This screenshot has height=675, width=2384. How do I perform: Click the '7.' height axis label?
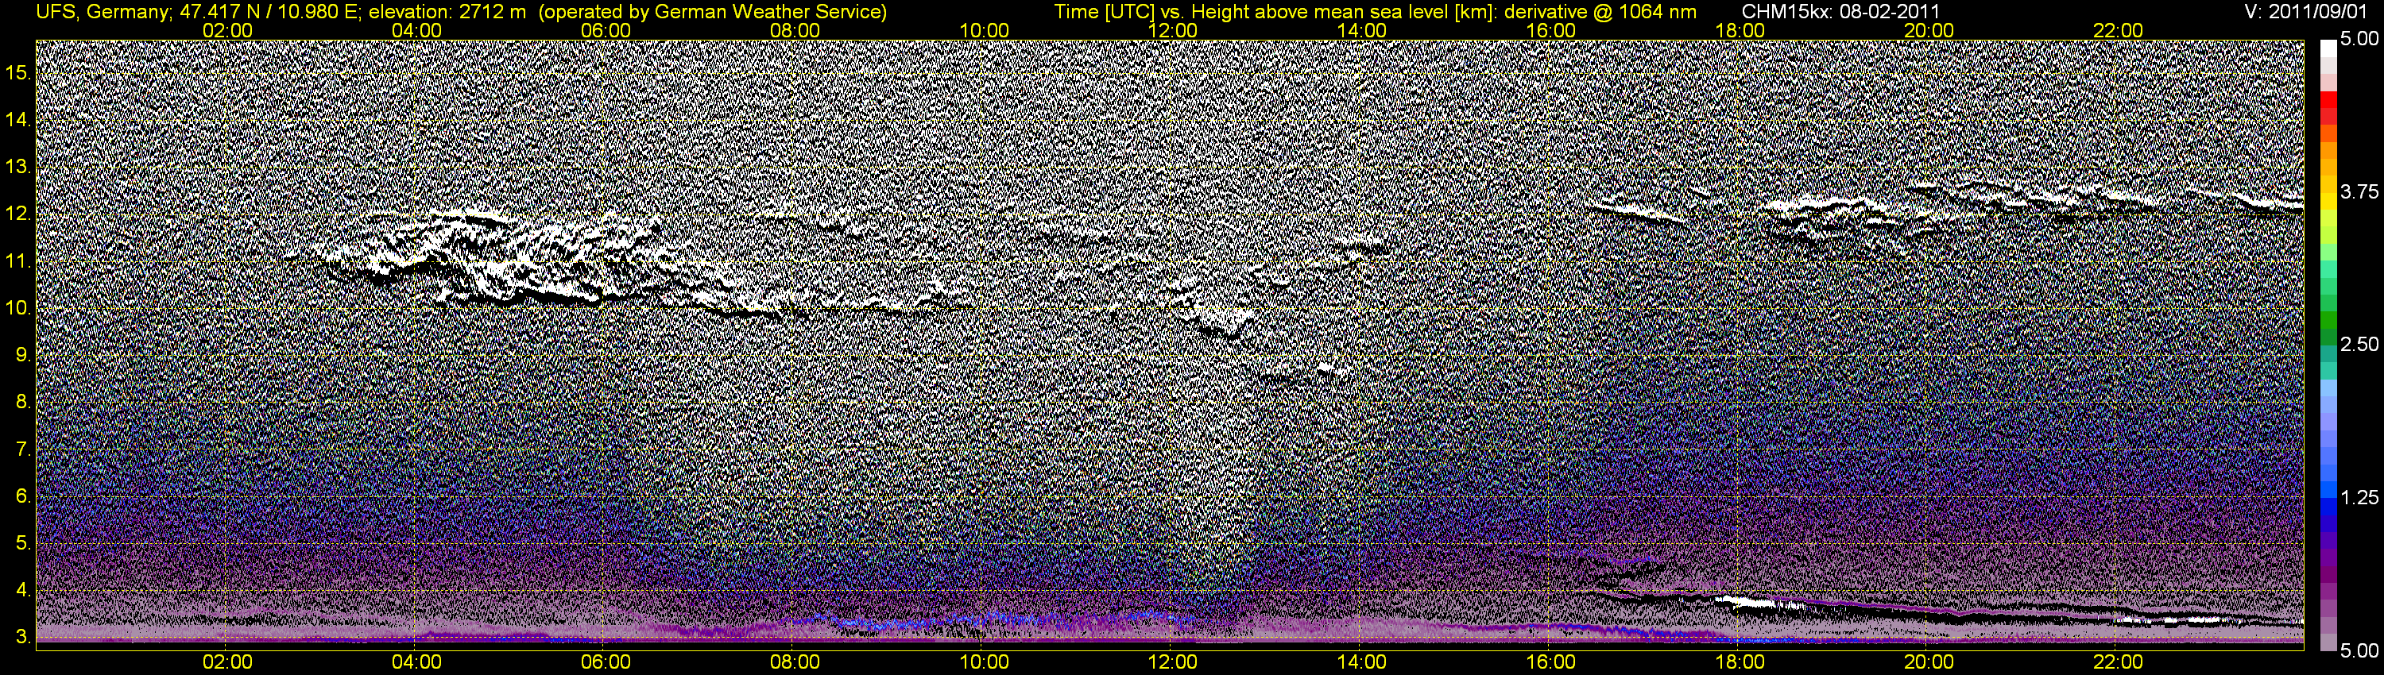(x=23, y=449)
